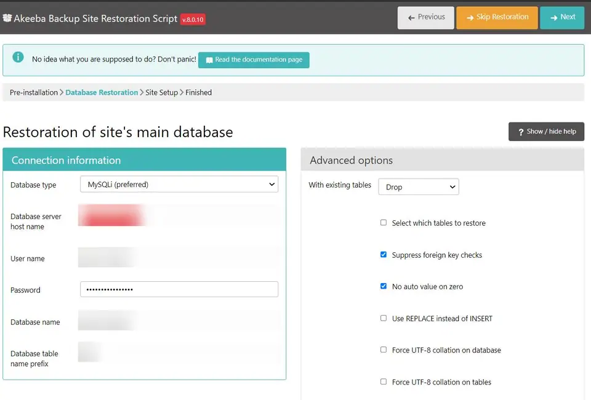Image resolution: width=591 pixels, height=400 pixels.
Task: Click the Database name input field
Action: (179, 321)
